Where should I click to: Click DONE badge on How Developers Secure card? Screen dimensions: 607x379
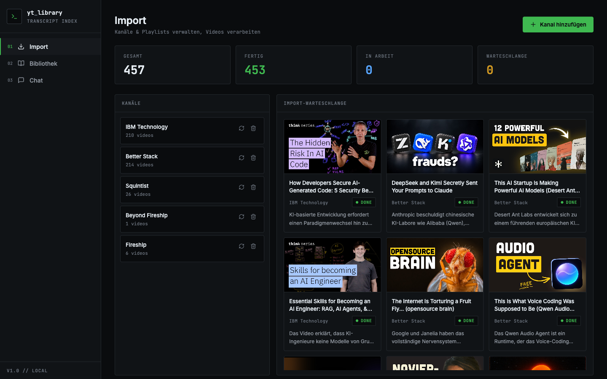(x=364, y=203)
